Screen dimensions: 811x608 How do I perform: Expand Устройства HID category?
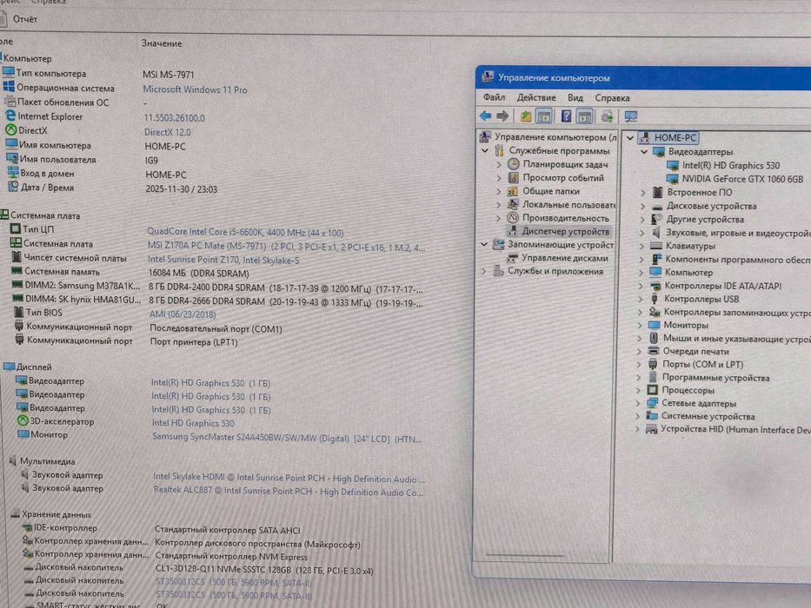[637, 429]
